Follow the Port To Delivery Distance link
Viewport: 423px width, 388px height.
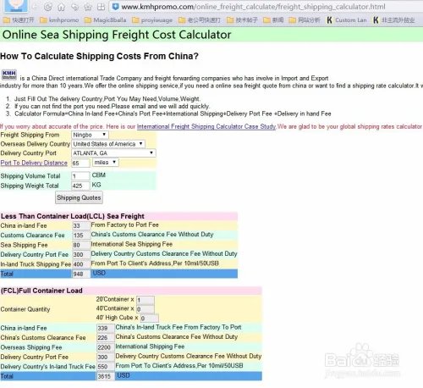(34, 163)
